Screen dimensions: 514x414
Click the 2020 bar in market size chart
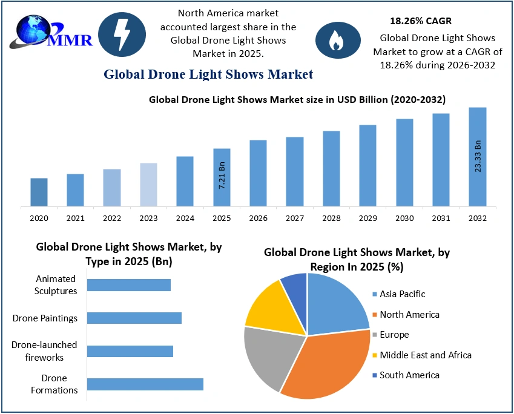coord(39,192)
